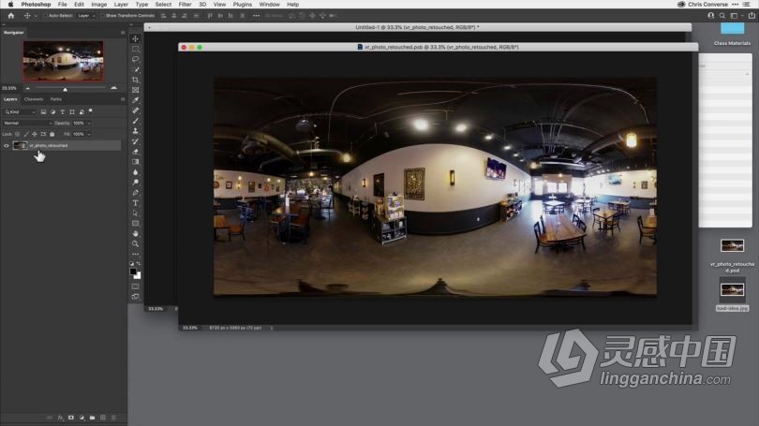Change screen mode icon at toolbar bottom
759x426 pixels.
tap(136, 297)
